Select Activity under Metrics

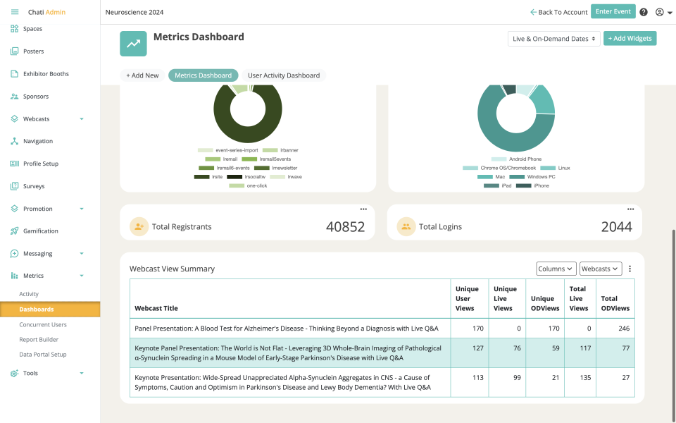pyautogui.click(x=29, y=294)
